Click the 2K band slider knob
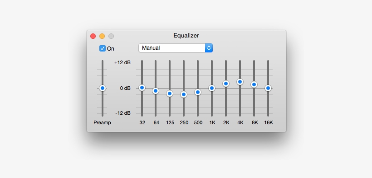Viewport: 372px width, 178px height. (226, 84)
